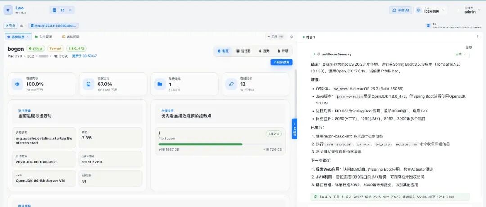
Task: Click the stats icon in the token footer
Action: click(x=315, y=197)
